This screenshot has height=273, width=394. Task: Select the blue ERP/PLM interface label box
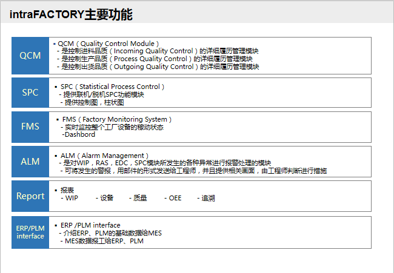[30, 232]
